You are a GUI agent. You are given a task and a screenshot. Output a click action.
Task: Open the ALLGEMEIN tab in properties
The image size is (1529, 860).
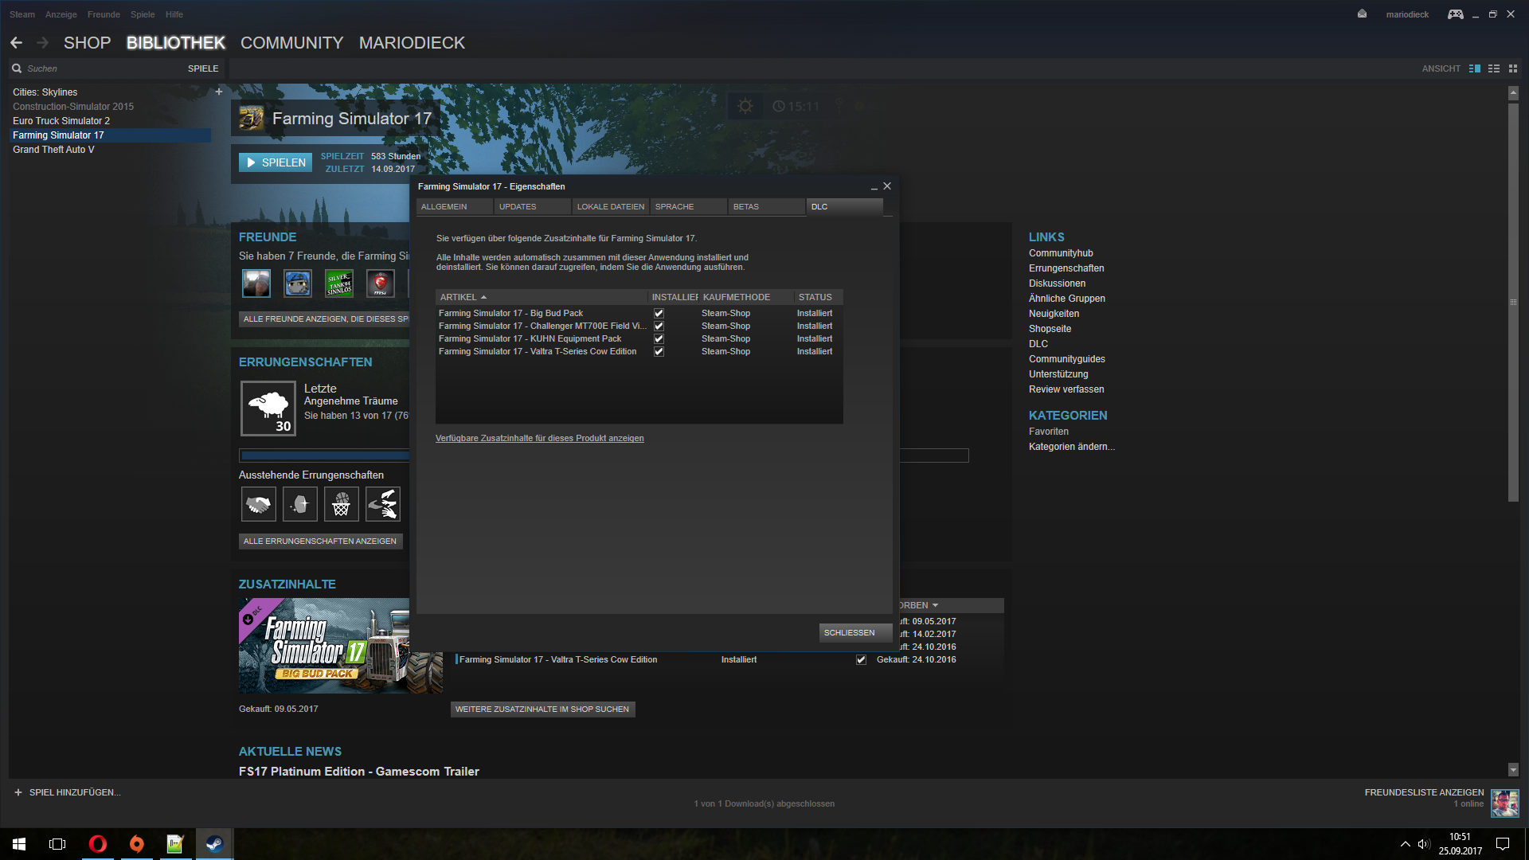455,207
